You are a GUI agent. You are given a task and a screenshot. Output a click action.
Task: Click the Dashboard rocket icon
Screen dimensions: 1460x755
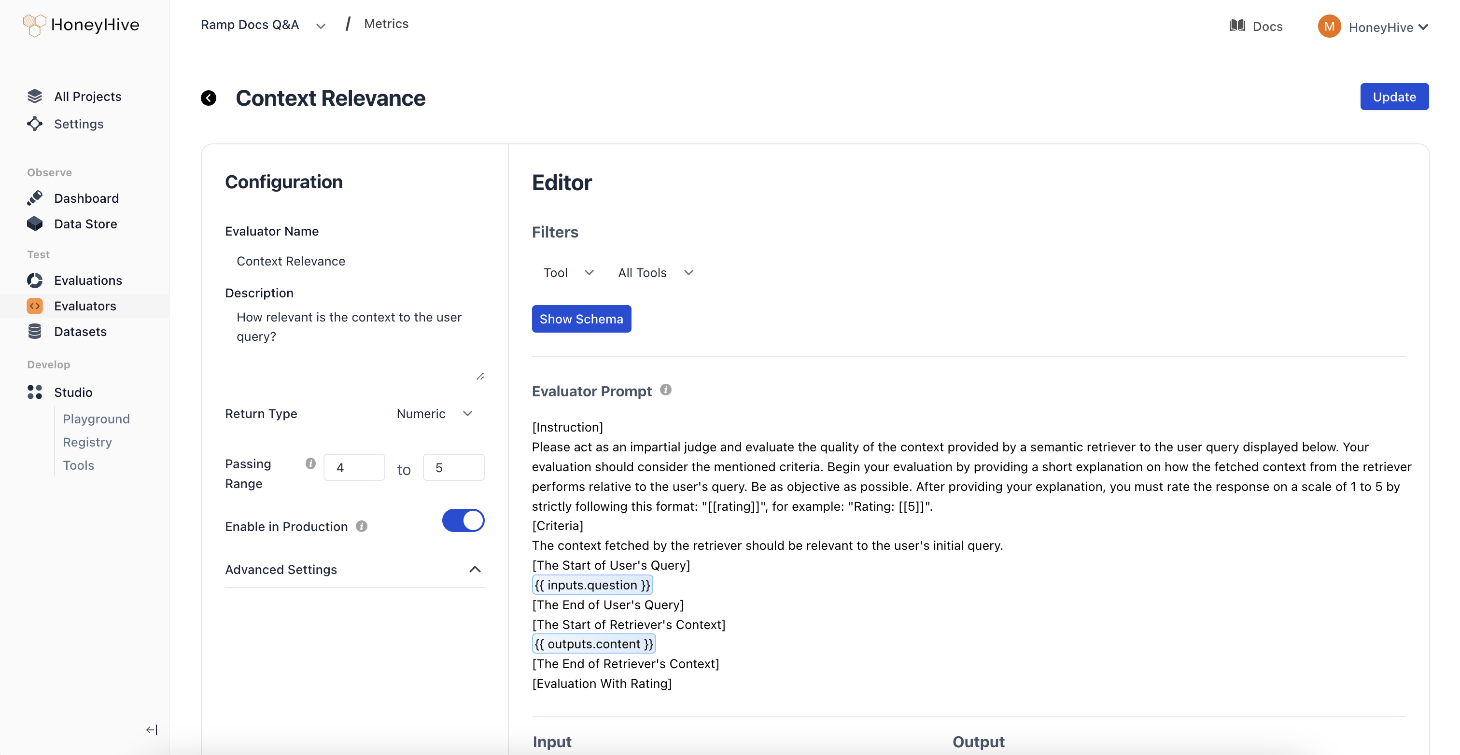pyautogui.click(x=35, y=198)
